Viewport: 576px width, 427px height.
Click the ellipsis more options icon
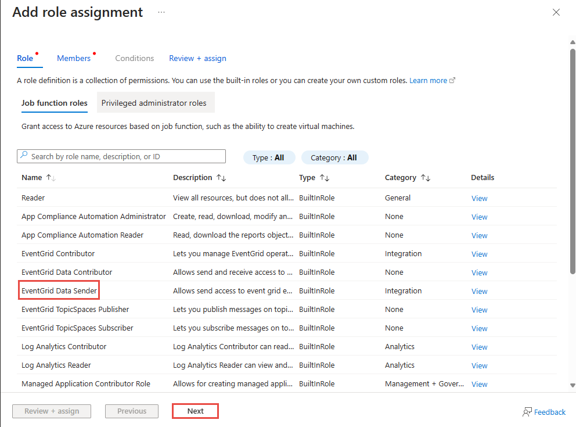click(161, 12)
